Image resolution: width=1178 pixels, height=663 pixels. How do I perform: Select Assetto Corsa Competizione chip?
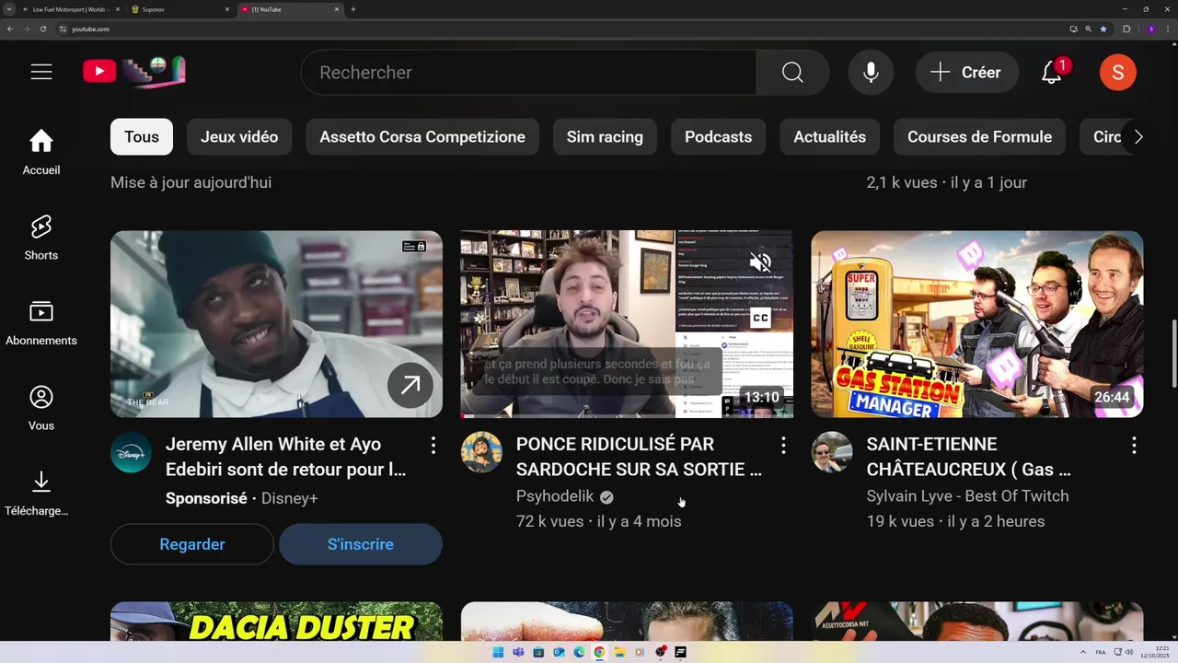pos(422,137)
